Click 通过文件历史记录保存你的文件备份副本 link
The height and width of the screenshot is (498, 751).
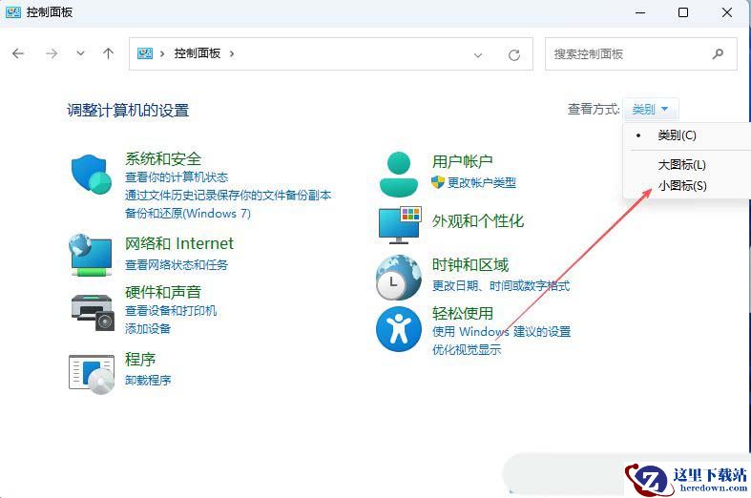[228, 196]
